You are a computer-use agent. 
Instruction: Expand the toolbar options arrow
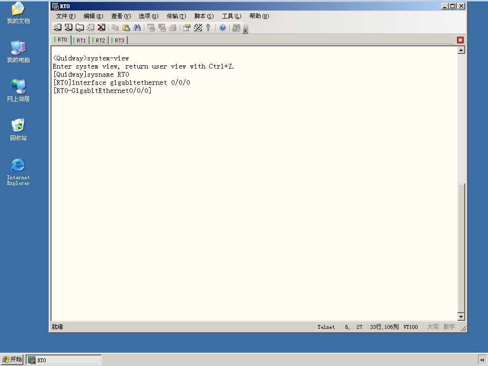245,29
